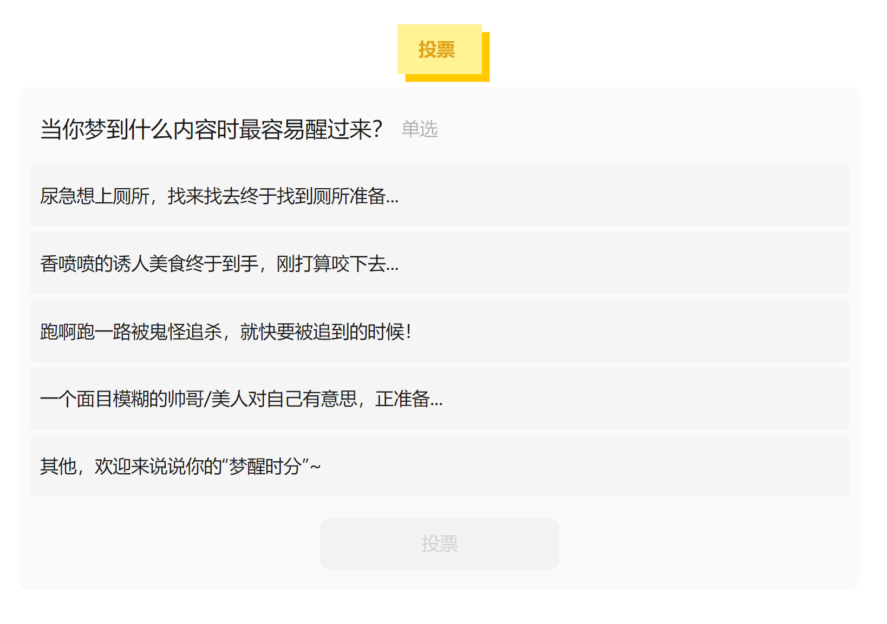Click the yellow 投票 header badge
Image resolution: width=887 pixels, height=624 pixels.
point(439,50)
